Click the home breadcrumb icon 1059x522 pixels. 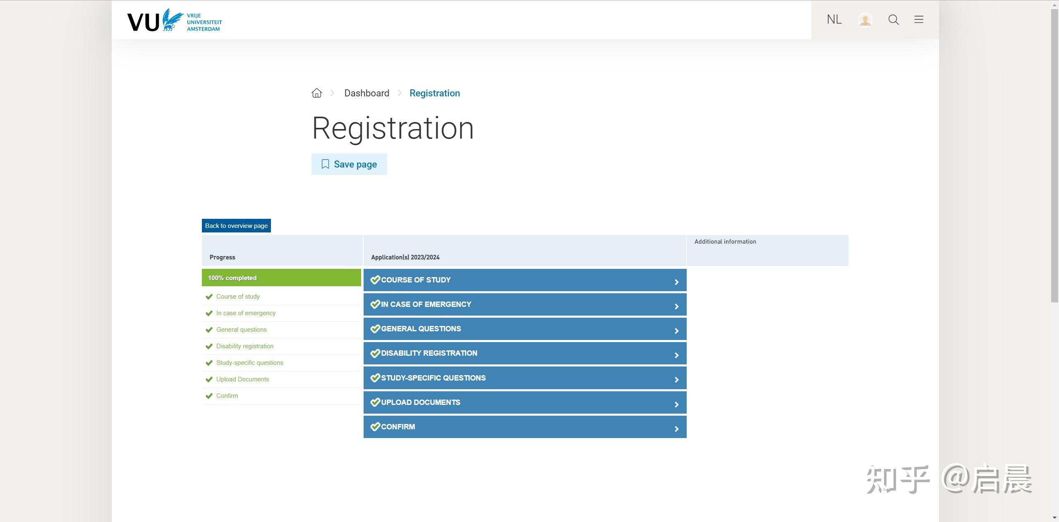tap(316, 93)
